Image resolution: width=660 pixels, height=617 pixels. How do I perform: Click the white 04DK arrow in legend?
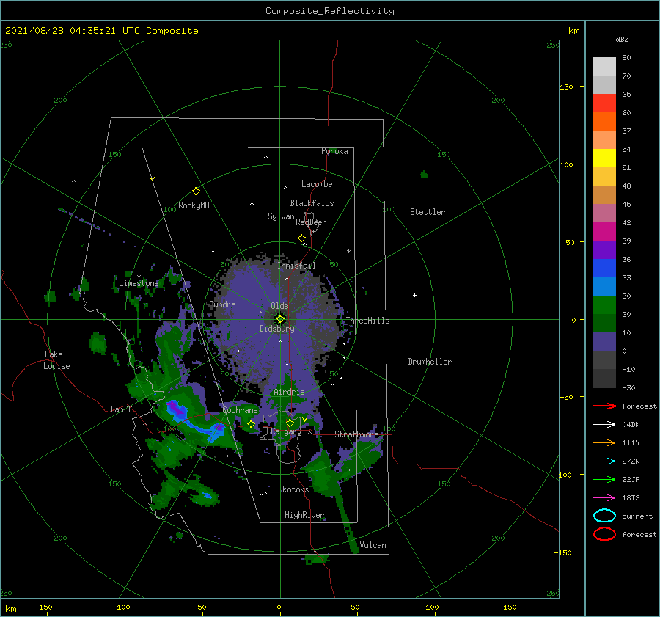604,425
